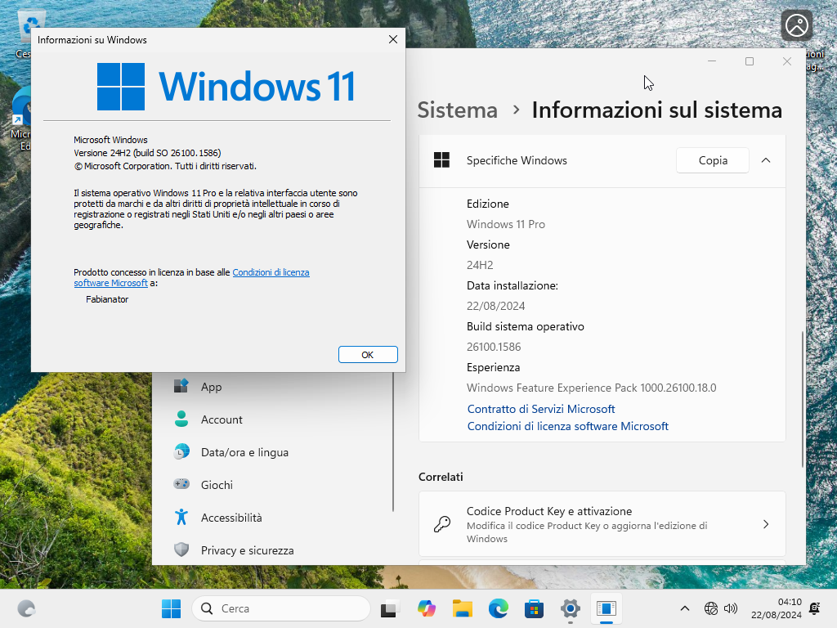
Task: Click the volume speaker tray icon
Action: (730, 608)
